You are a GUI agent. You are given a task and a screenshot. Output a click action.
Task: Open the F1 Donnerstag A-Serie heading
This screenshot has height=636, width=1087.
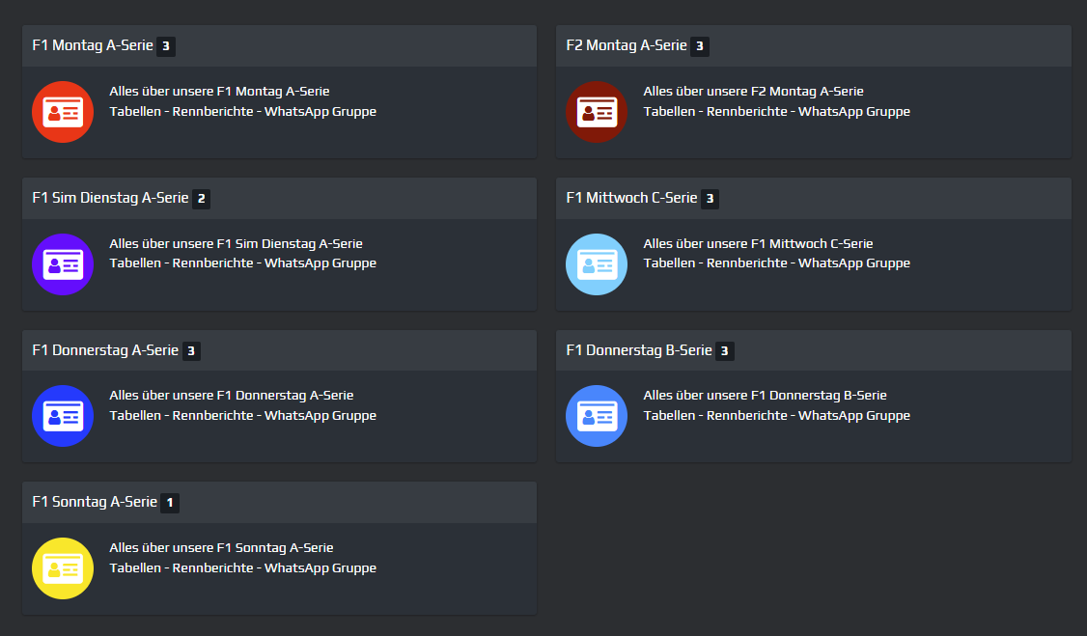(x=105, y=350)
